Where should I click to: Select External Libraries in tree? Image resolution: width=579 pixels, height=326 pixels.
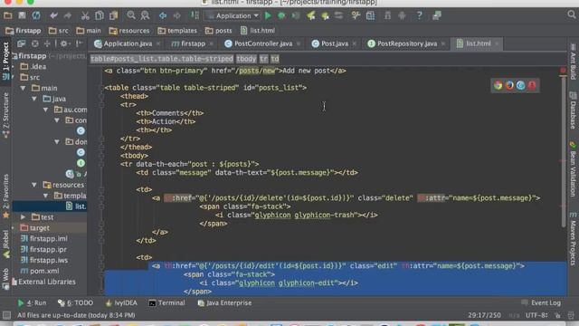point(47,282)
